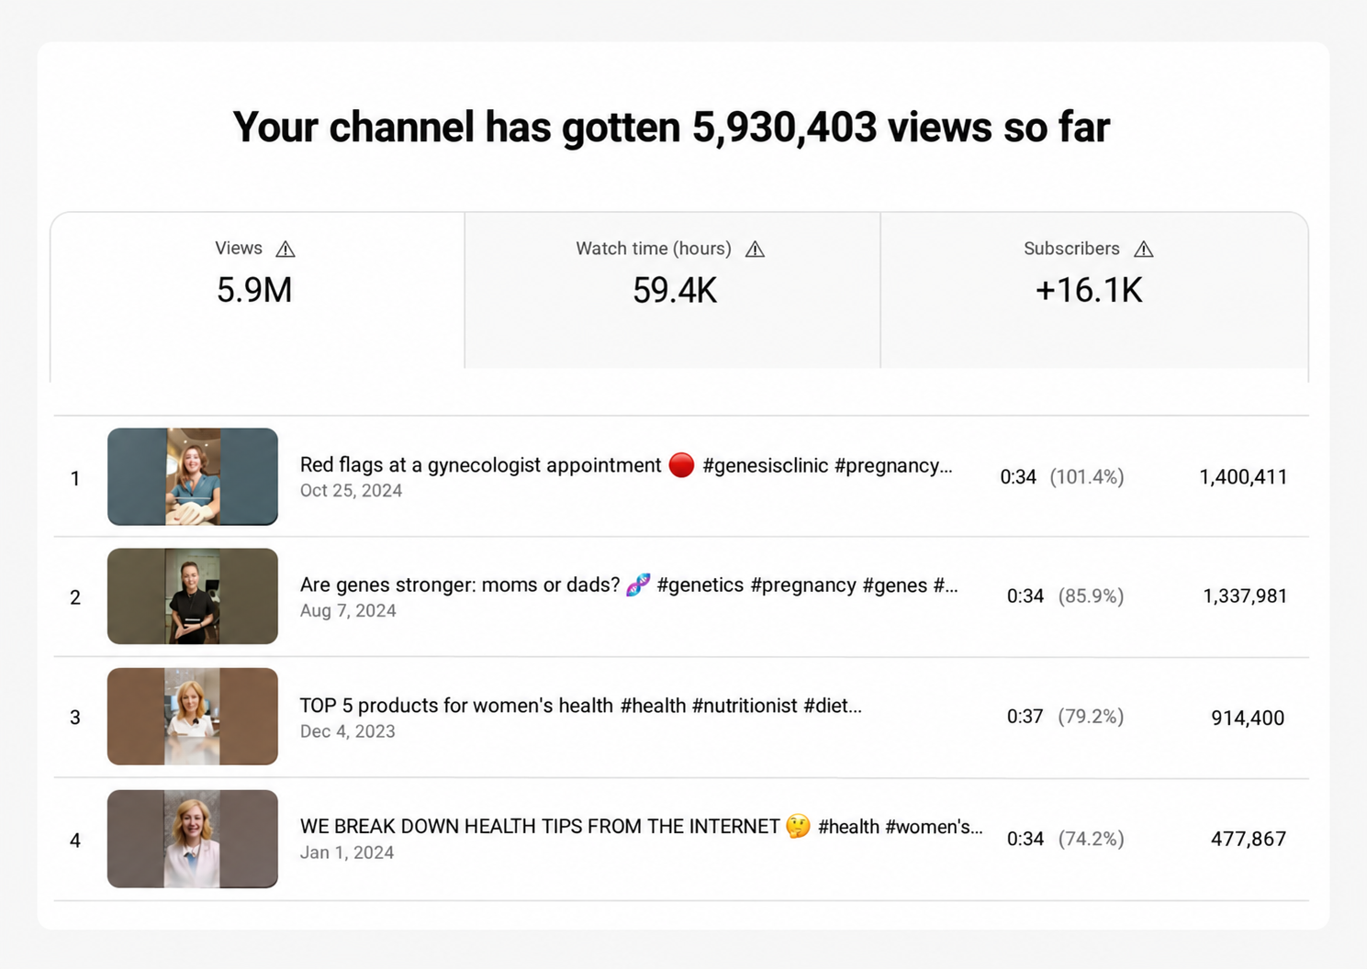The image size is (1367, 969).
Task: Click the view count '477,867'
Action: [1249, 839]
